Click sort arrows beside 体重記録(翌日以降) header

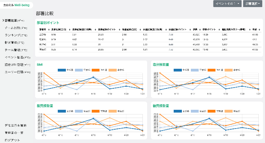166,29
